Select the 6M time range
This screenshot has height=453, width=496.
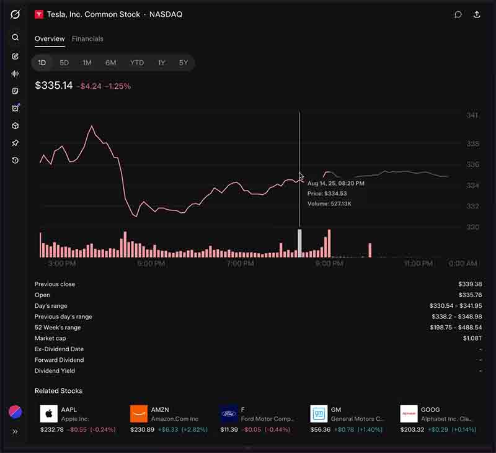(111, 63)
